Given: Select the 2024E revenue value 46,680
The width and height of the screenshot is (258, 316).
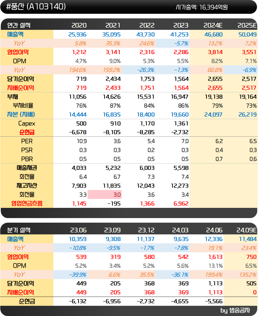Looking at the screenshot, I should pos(214,34).
